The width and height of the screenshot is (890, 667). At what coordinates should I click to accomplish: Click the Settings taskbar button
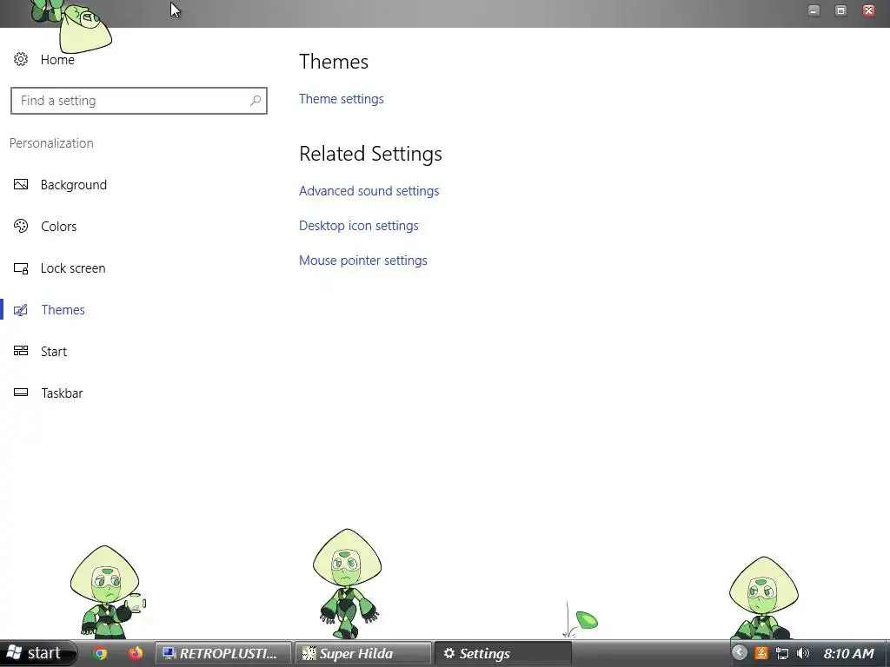[503, 653]
